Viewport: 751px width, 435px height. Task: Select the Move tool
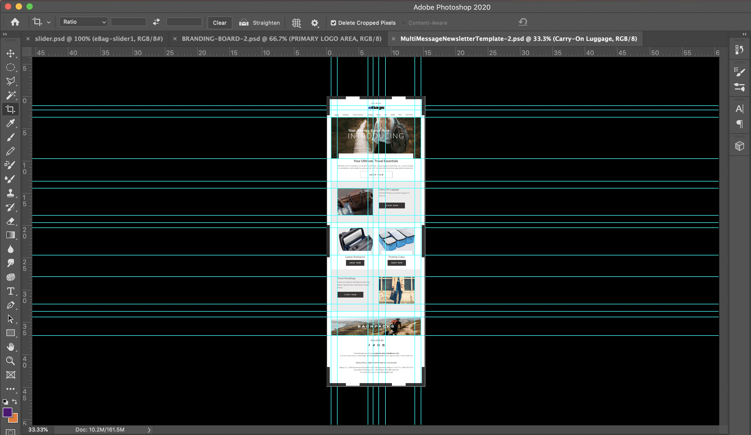pos(10,54)
